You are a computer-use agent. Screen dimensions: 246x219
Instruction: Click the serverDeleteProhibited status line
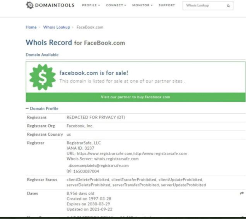point(136,185)
